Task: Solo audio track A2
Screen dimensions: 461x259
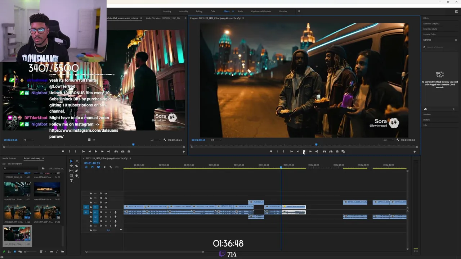Action: pos(111,217)
